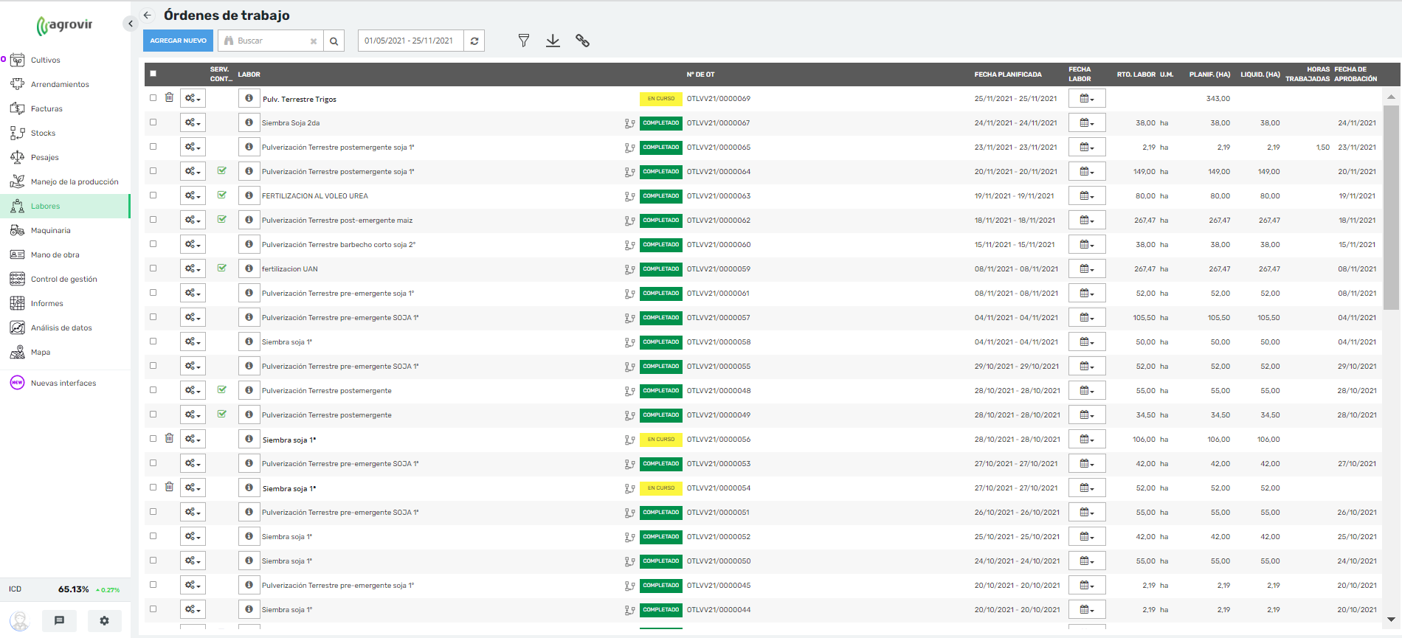1402x638 pixels.
Task: Tick the checkbox for OTLVV21/0000065
Action: tap(153, 146)
